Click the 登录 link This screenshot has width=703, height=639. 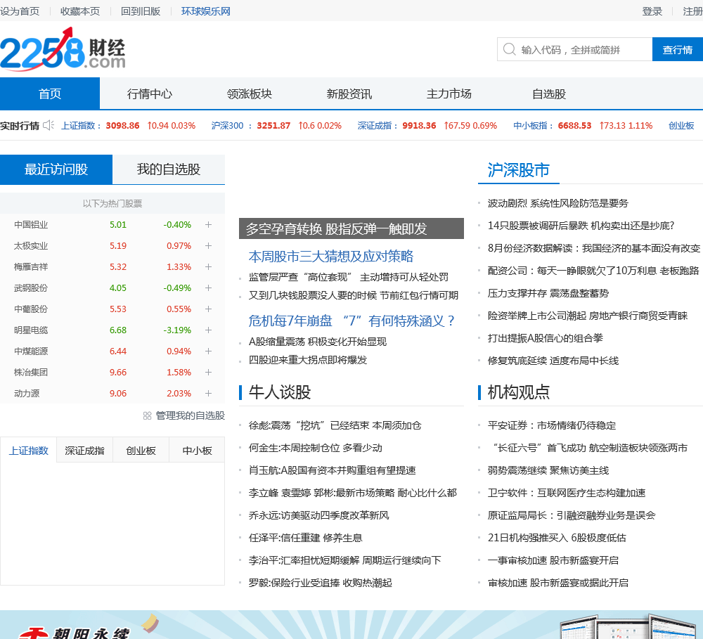point(652,11)
